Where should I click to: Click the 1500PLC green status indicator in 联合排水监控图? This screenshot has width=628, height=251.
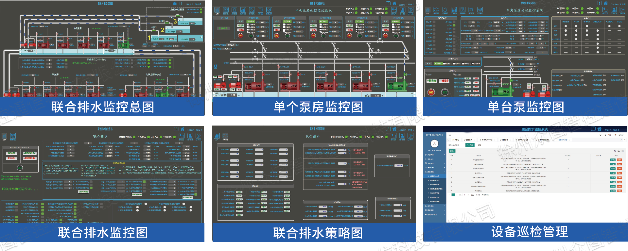[x=134, y=137]
